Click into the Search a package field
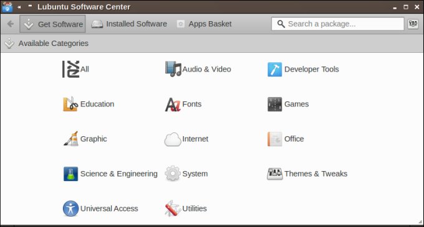 click(x=338, y=24)
